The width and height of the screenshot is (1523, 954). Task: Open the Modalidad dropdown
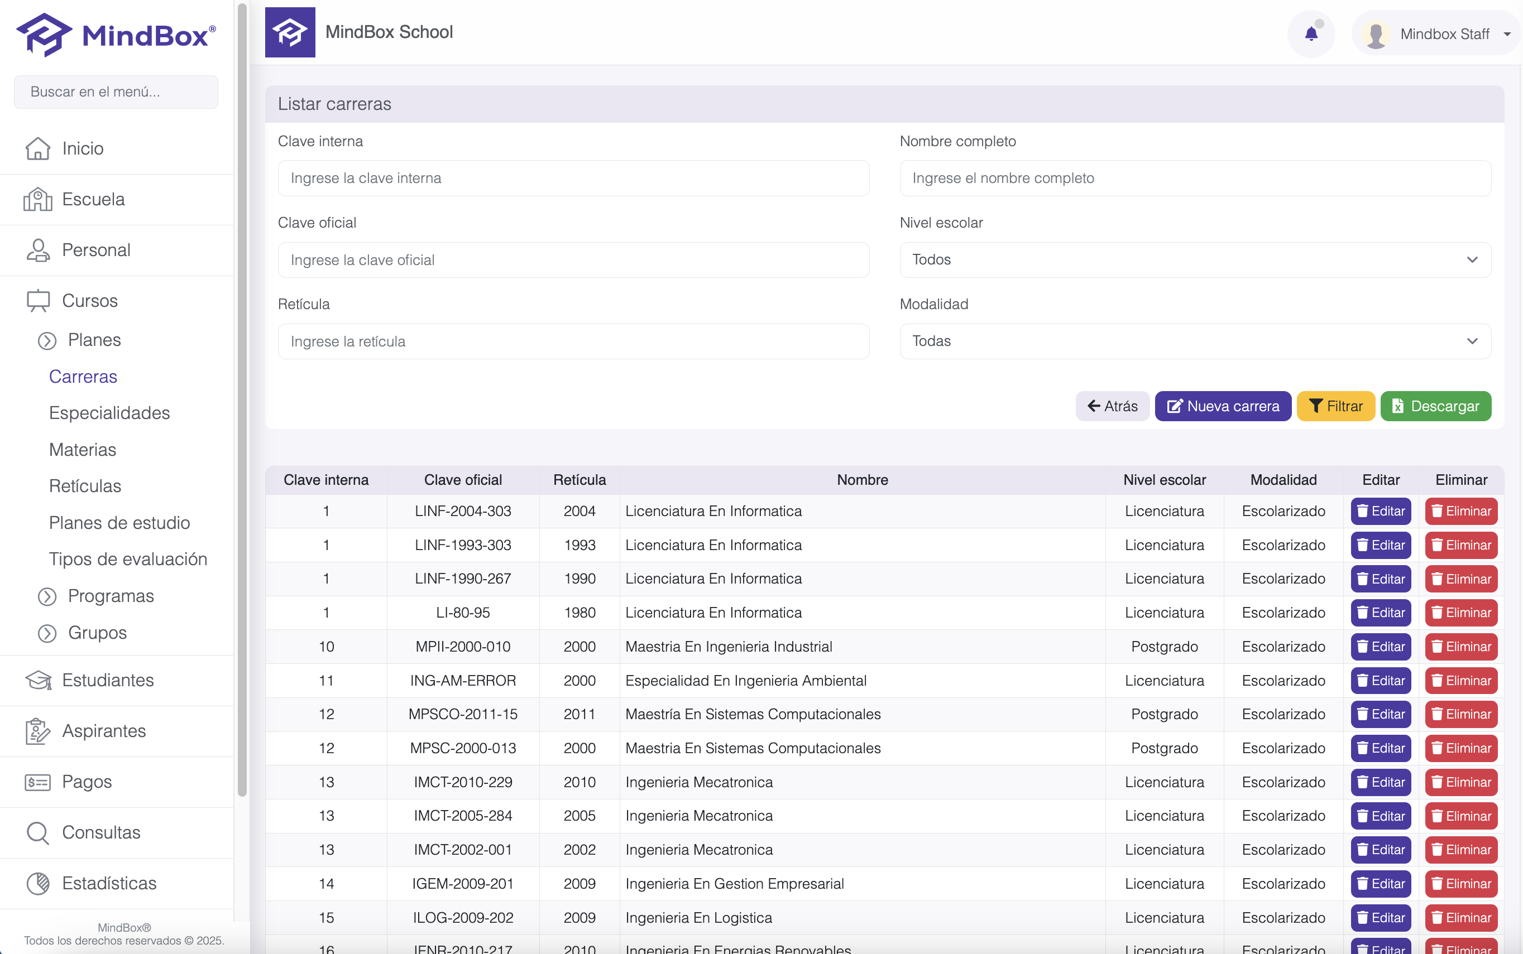click(1195, 341)
